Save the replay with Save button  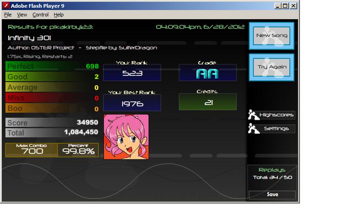point(272,195)
